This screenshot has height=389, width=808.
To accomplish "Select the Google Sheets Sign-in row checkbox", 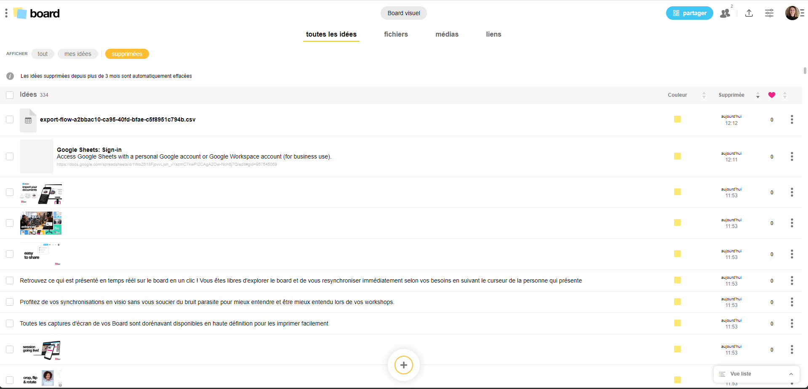I will pos(10,156).
